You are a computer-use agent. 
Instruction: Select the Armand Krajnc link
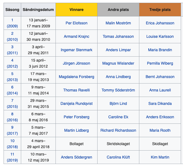pyautogui.click(x=76, y=36)
